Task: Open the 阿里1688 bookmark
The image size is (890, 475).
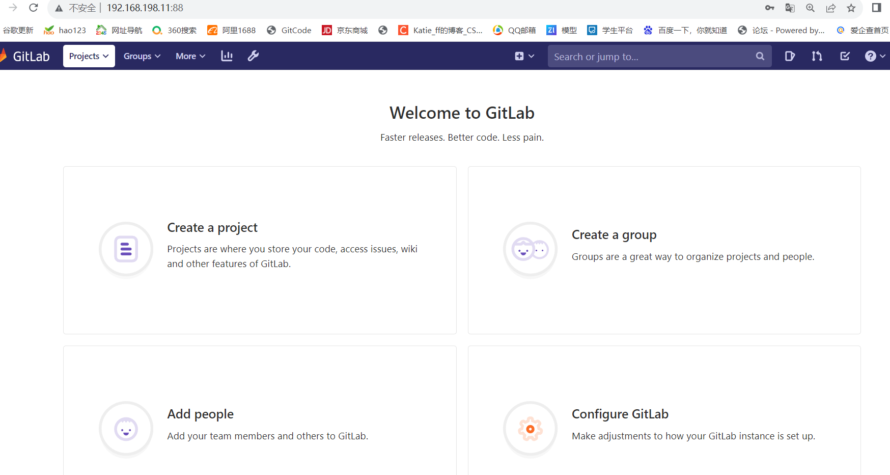Action: click(232, 30)
